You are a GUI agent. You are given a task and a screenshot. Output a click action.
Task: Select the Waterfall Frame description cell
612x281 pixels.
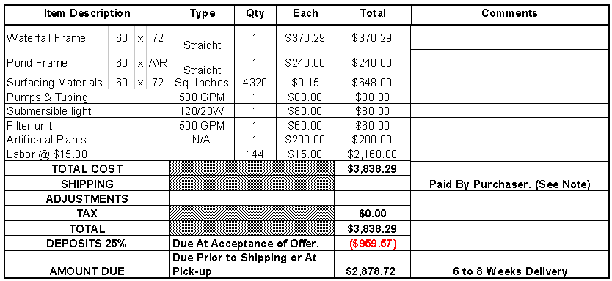point(57,38)
